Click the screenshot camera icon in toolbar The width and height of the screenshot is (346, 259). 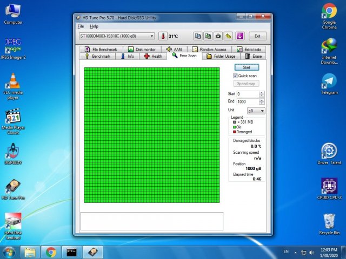point(218,36)
